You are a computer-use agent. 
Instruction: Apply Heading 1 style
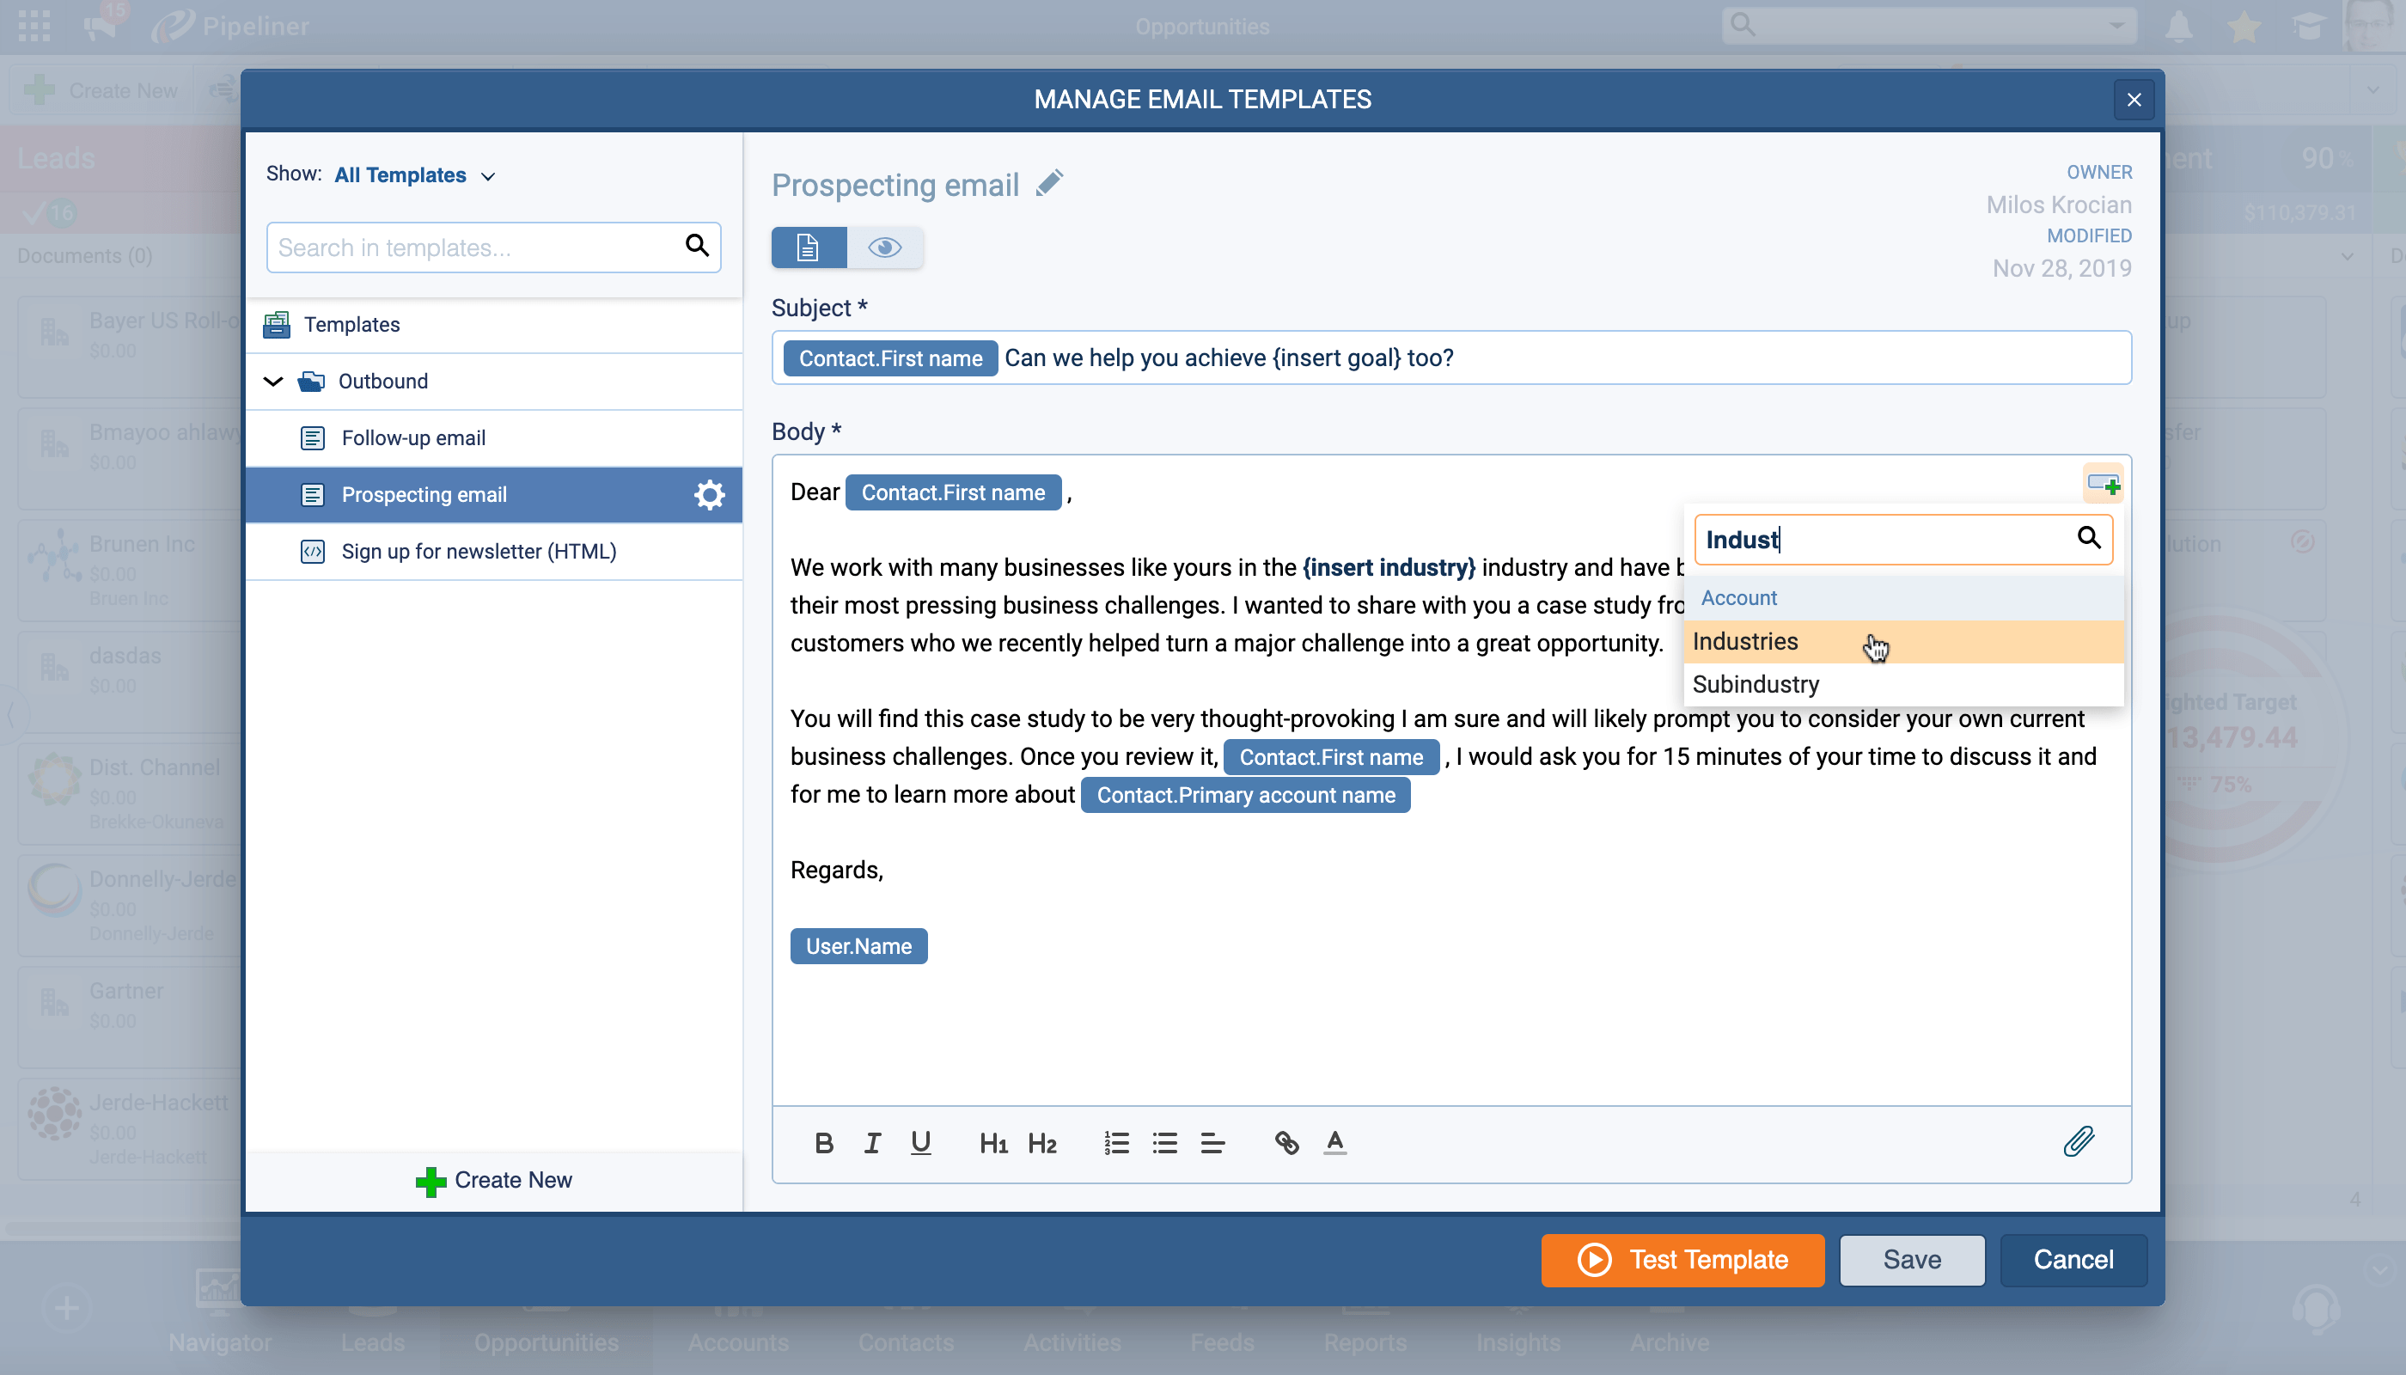(x=992, y=1144)
